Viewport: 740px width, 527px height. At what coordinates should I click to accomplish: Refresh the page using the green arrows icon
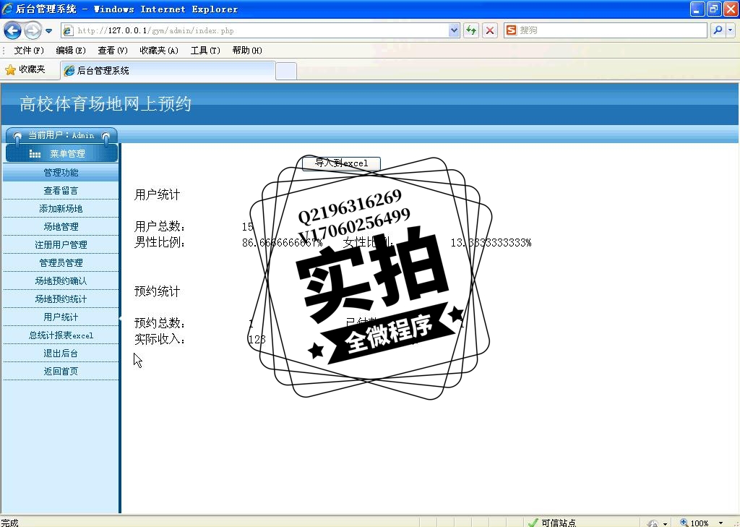point(471,30)
